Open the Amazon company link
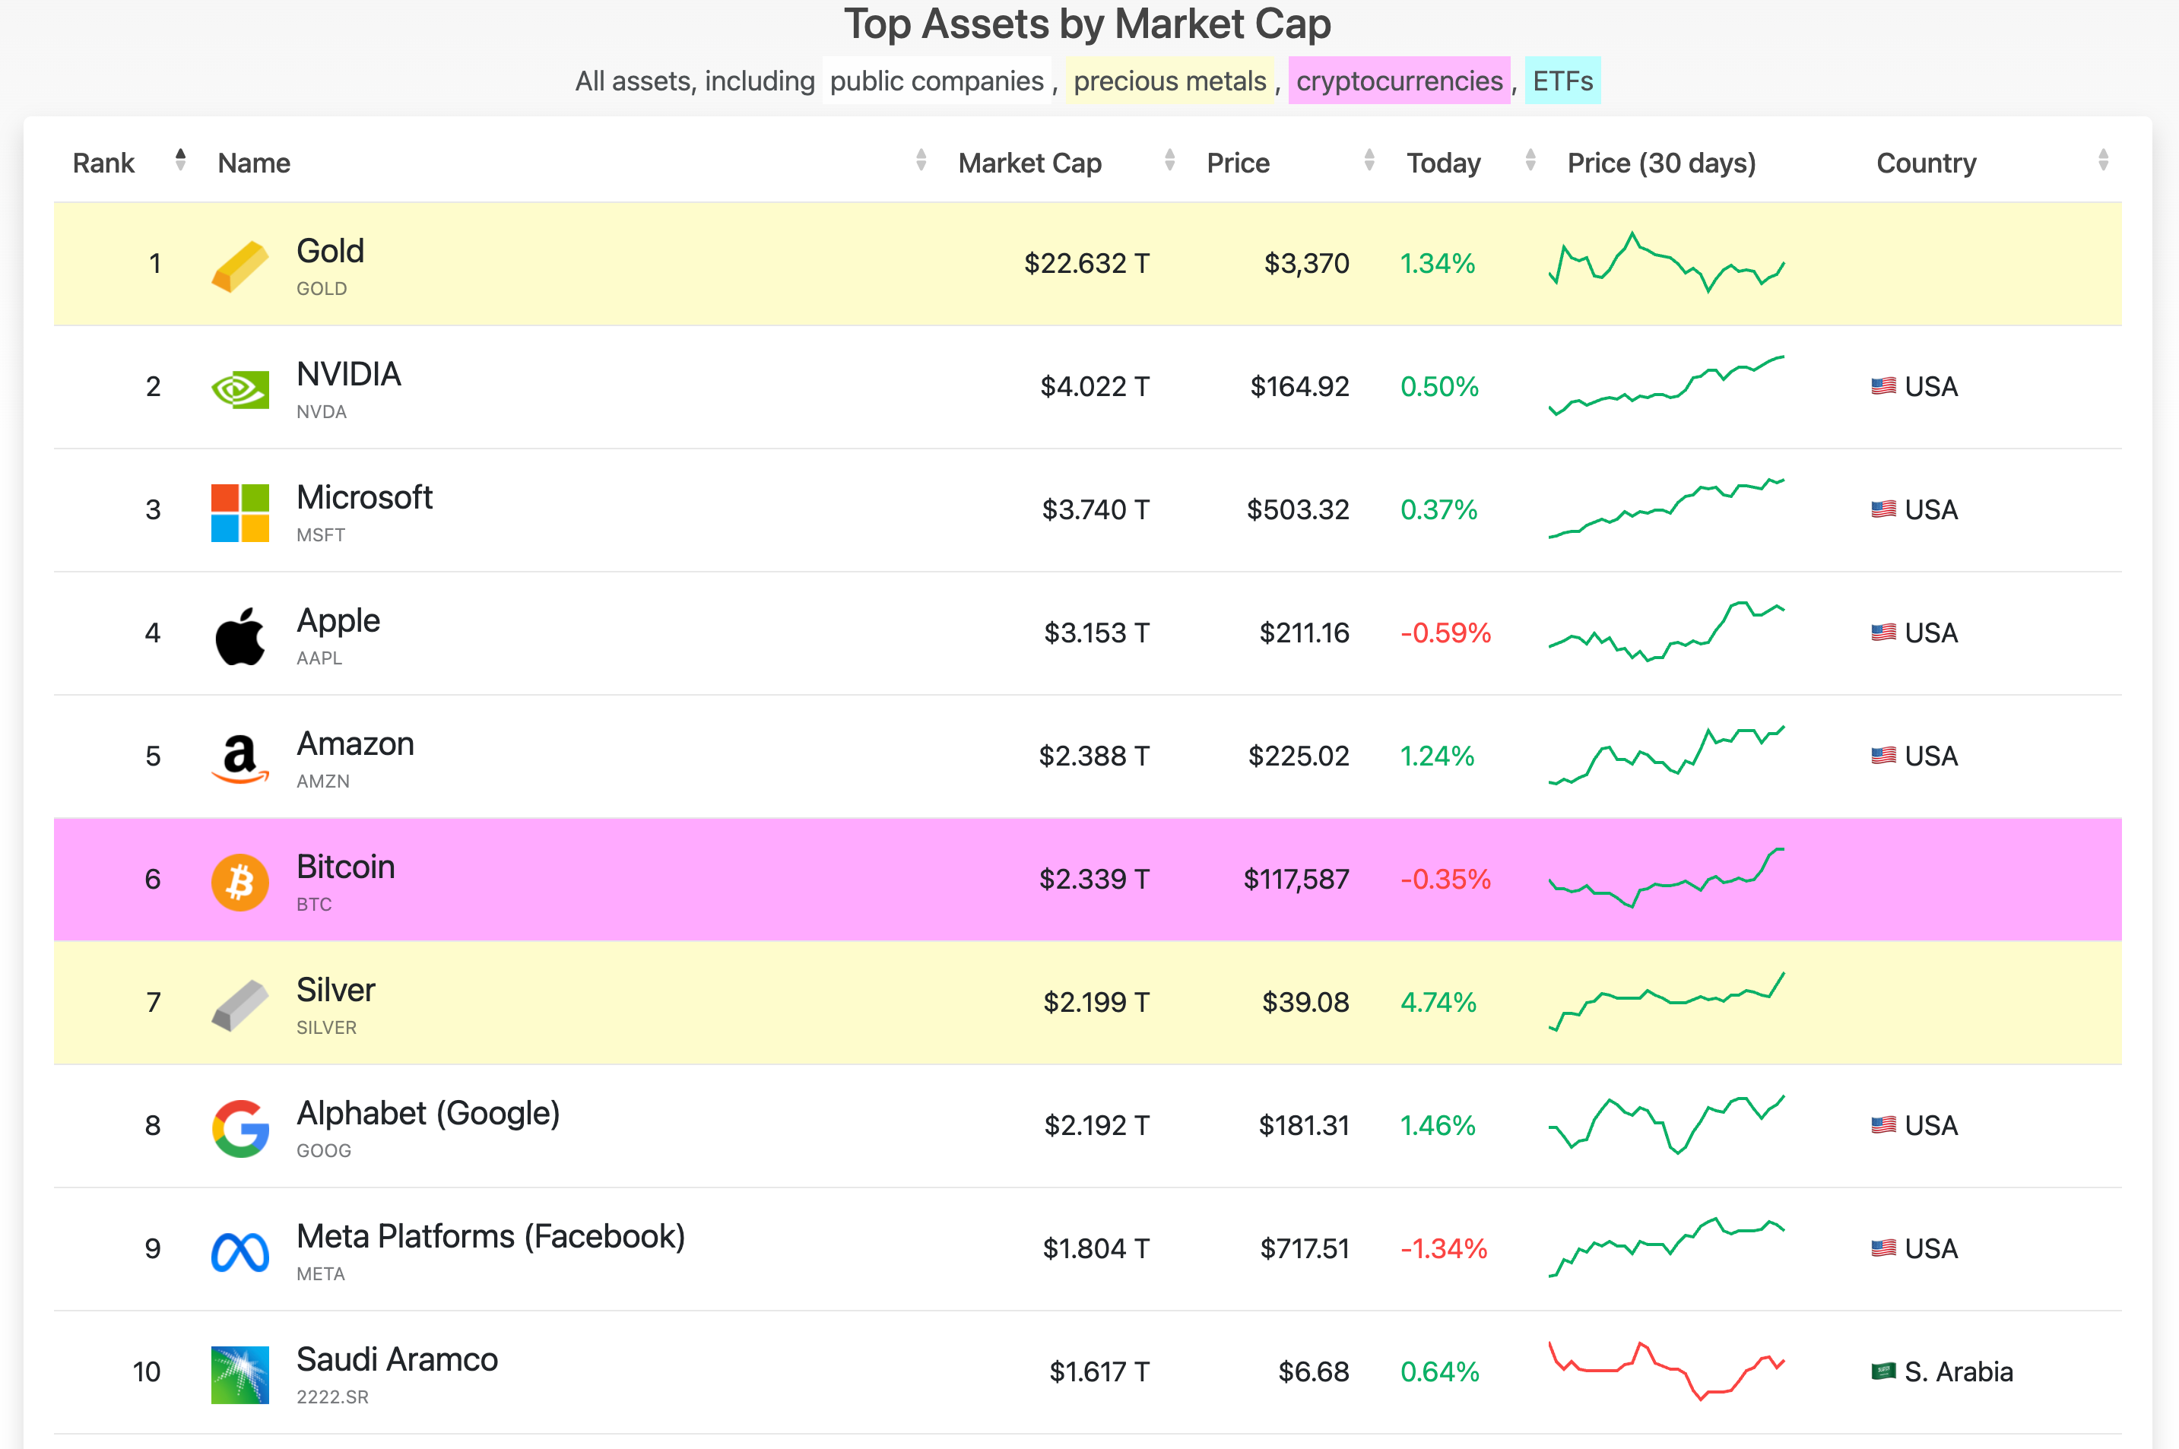 point(355,744)
